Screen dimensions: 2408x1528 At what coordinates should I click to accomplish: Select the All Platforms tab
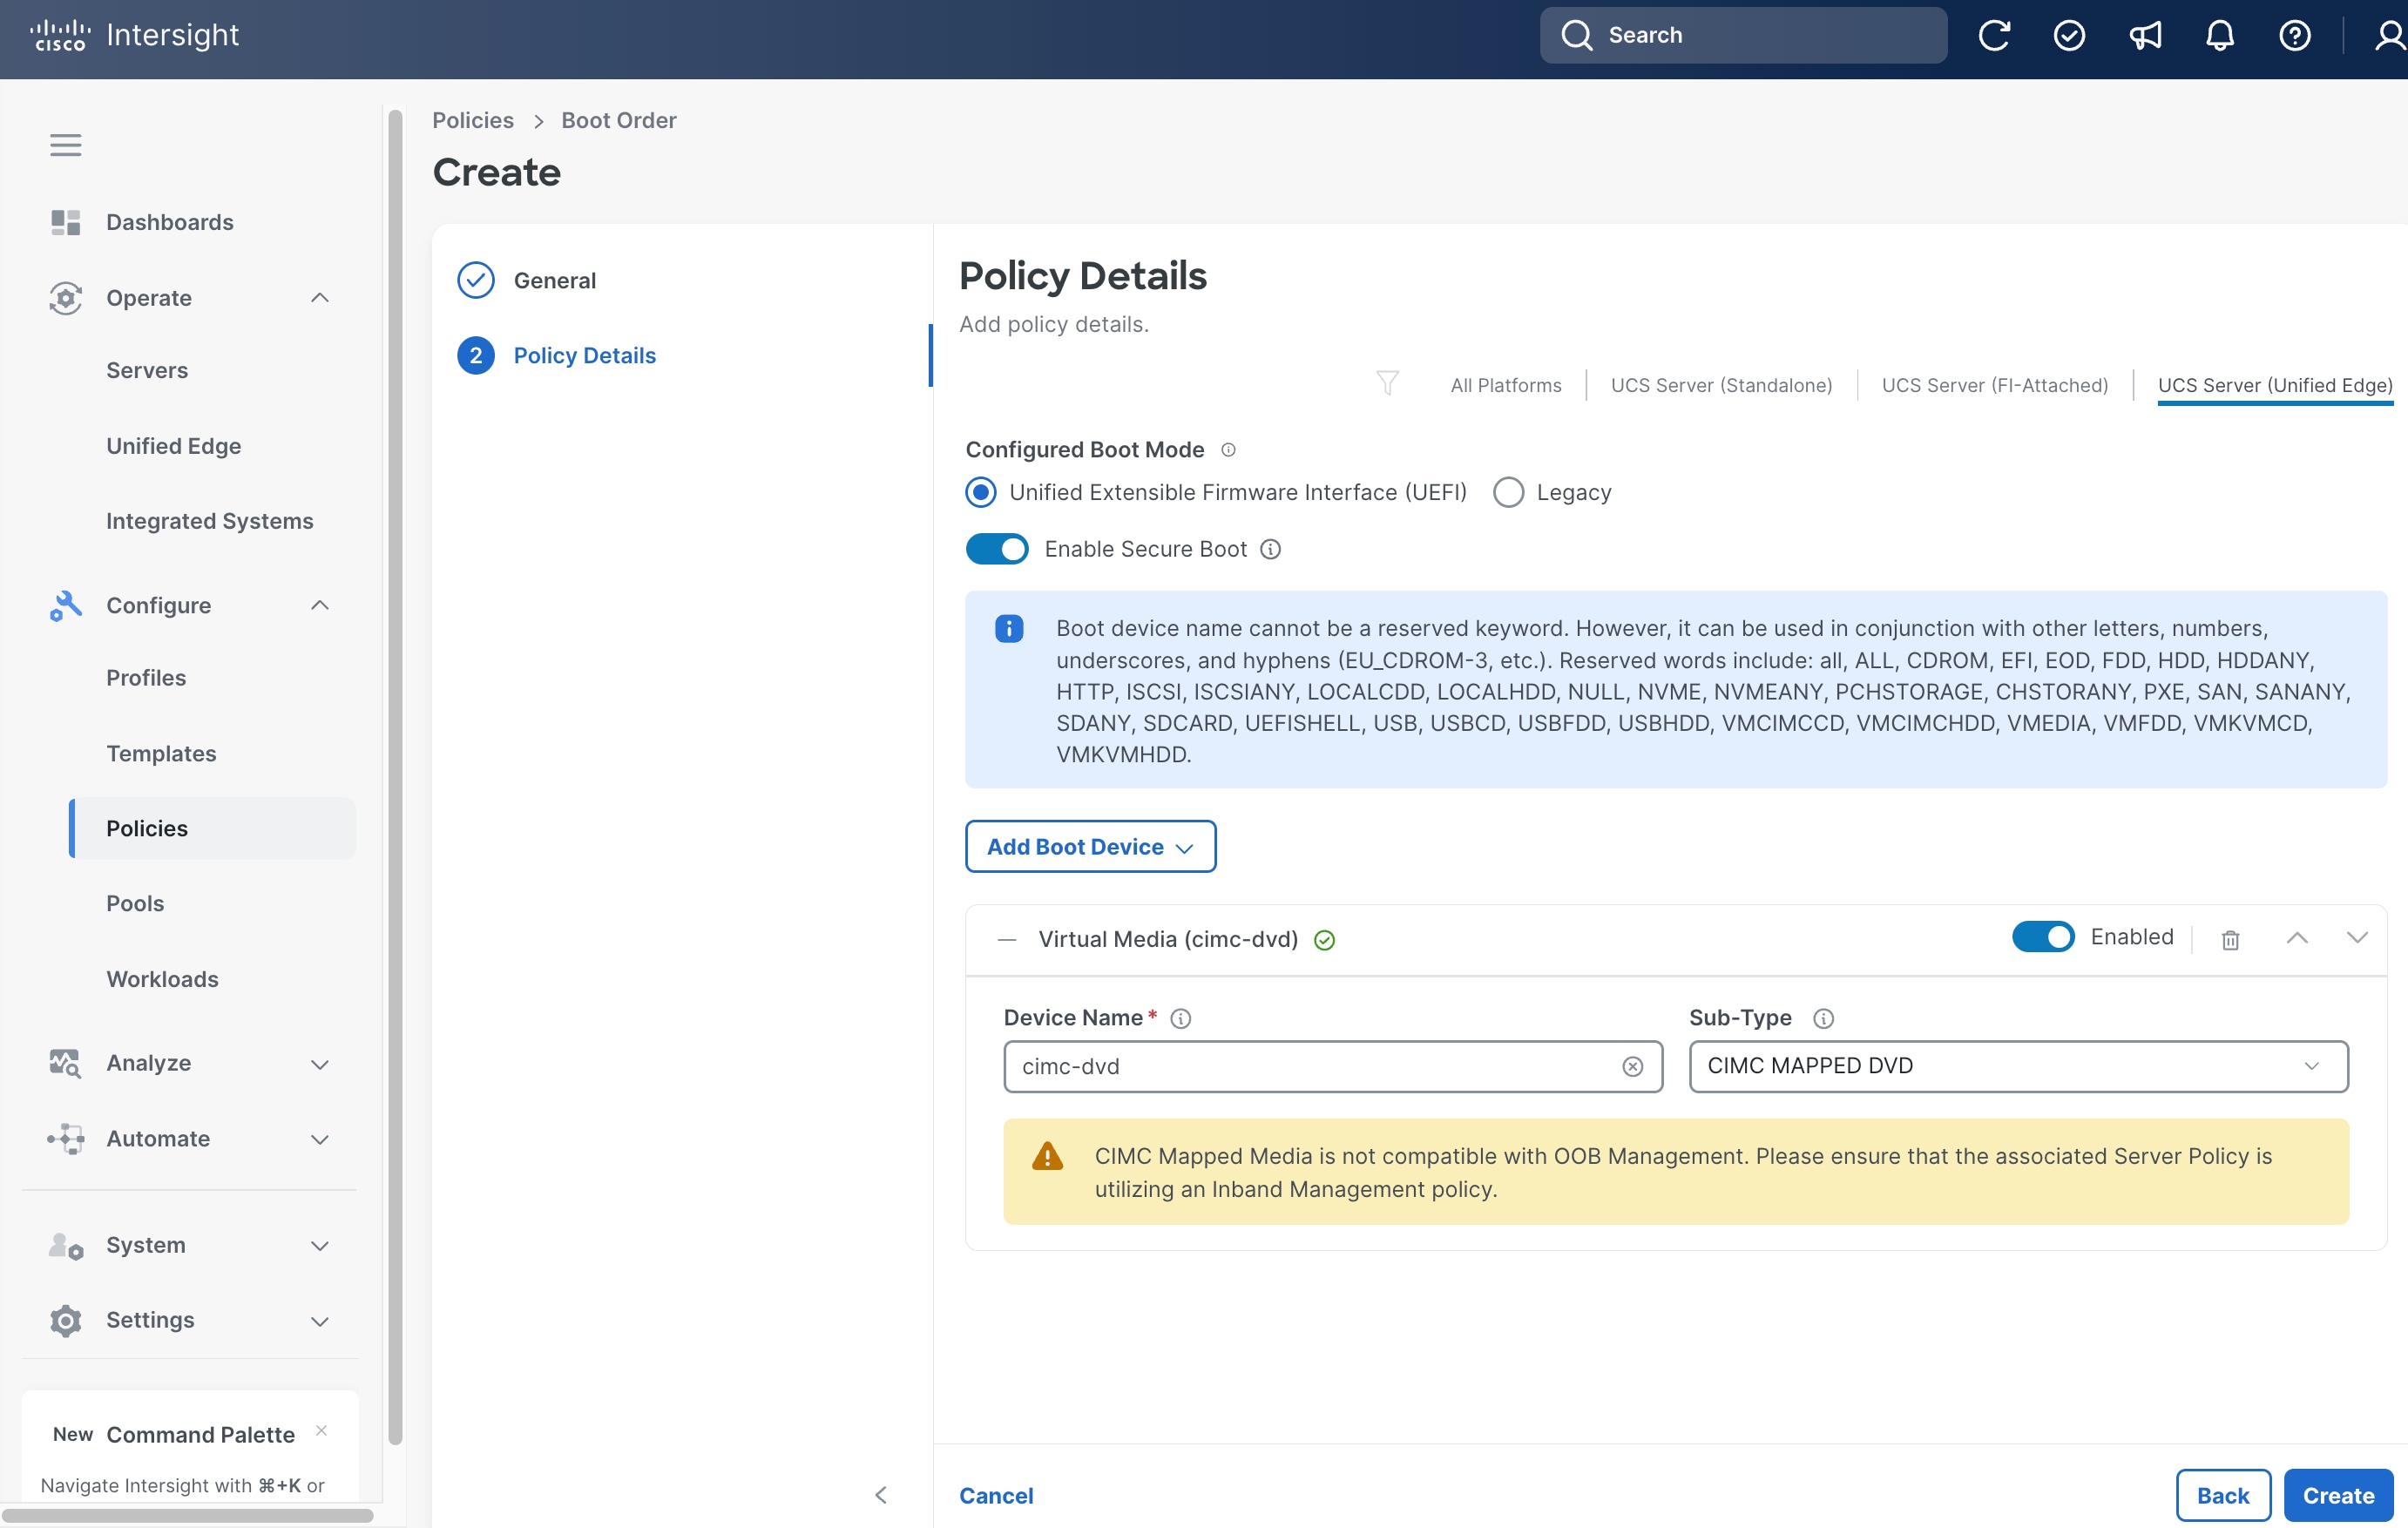pyautogui.click(x=1505, y=386)
